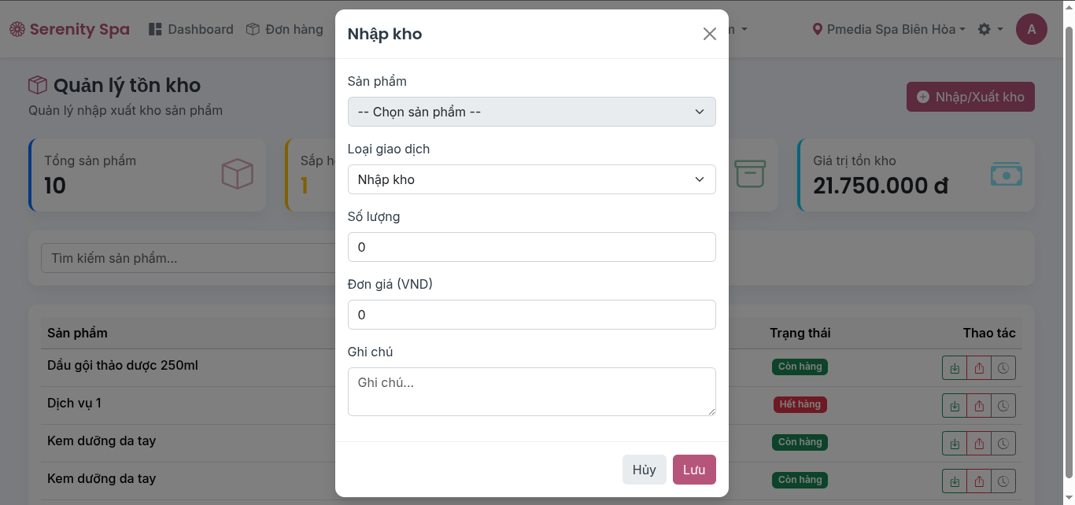
Task: Click into the Ghi chú textarea
Action: (531, 391)
